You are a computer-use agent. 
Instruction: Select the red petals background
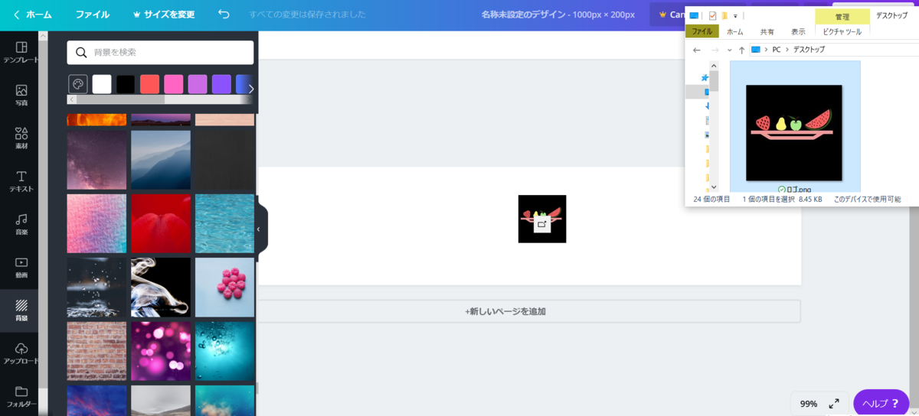pyautogui.click(x=161, y=223)
